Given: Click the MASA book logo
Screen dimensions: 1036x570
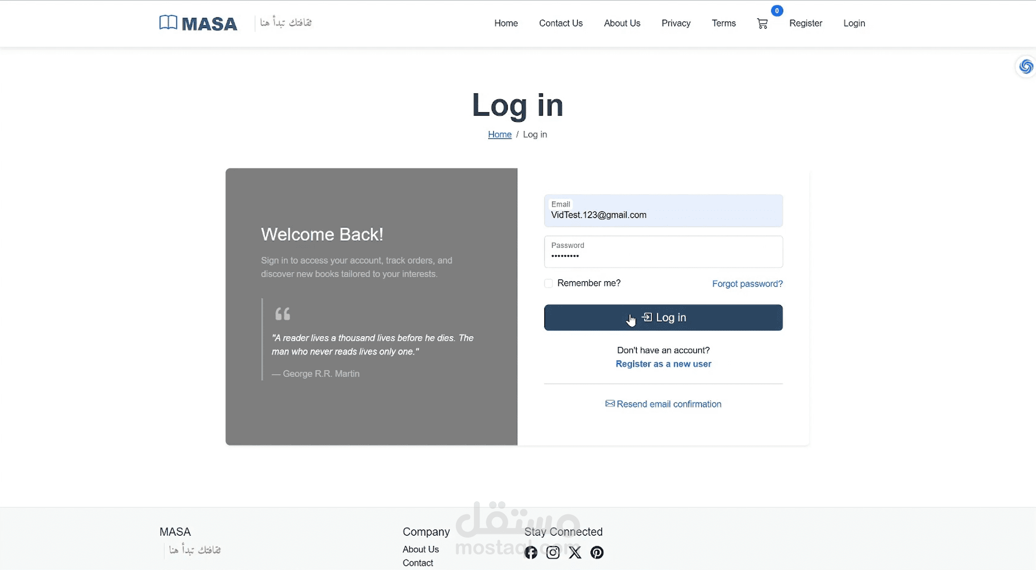Looking at the screenshot, I should (x=198, y=23).
